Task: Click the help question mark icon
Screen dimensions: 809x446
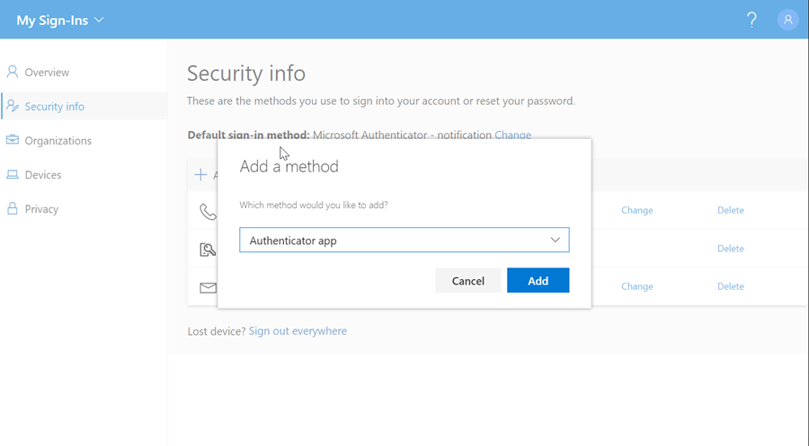Action: click(751, 20)
